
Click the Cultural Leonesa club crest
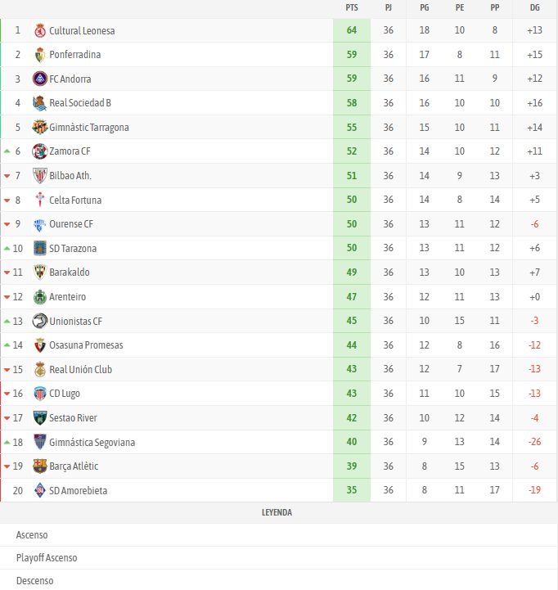(x=40, y=30)
